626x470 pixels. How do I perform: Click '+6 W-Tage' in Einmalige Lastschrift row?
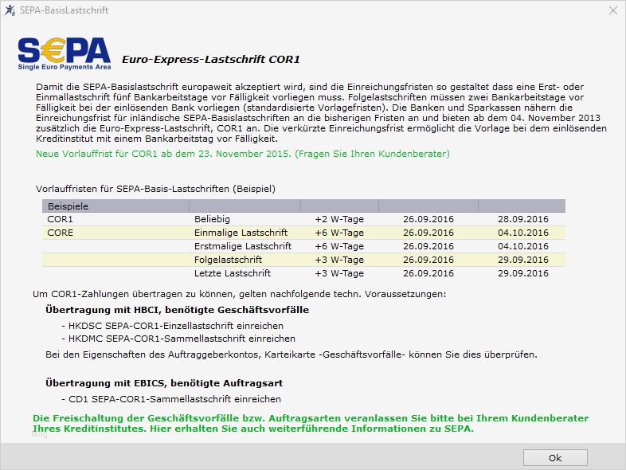[x=339, y=233]
